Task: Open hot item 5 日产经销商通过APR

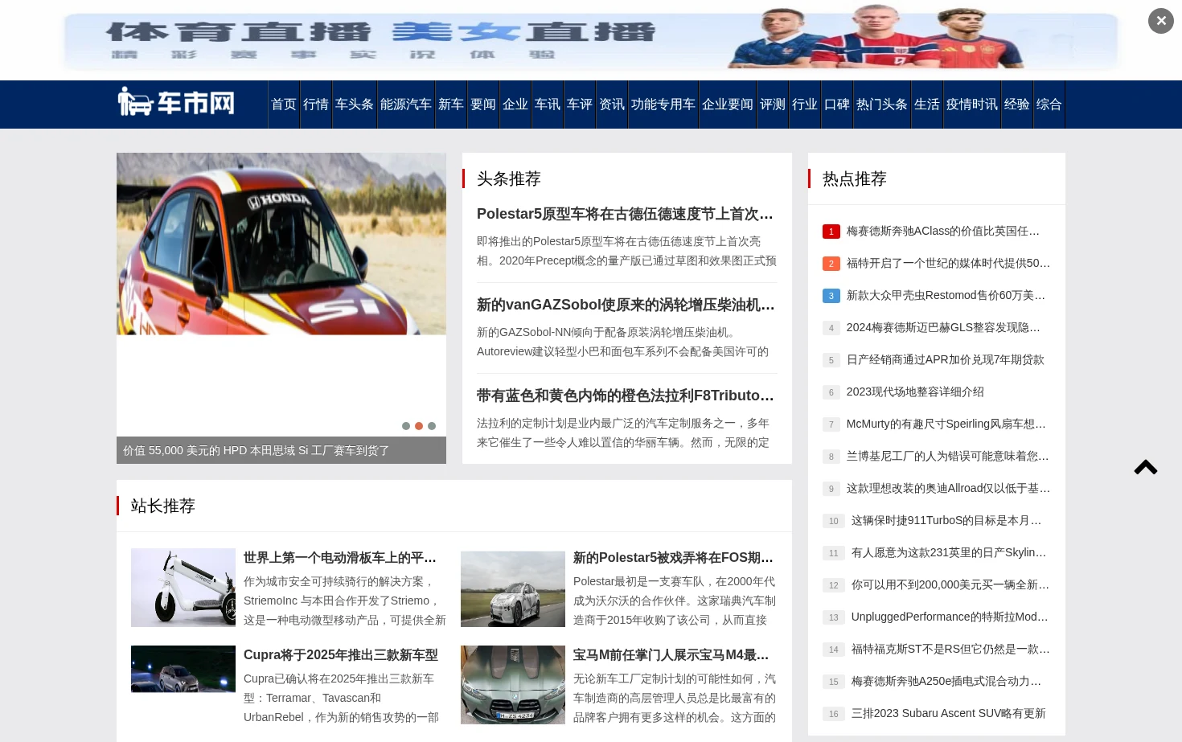Action: click(x=946, y=359)
